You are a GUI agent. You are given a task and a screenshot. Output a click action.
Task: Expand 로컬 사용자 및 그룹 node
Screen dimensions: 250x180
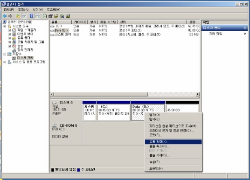[9, 42]
